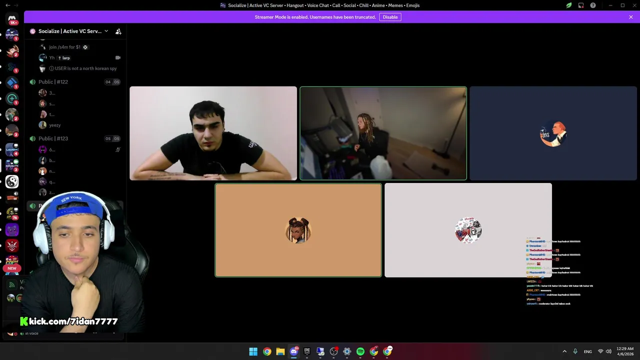The height and width of the screenshot is (360, 640).
Task: Click the back navigation arrow in title bar
Action: (x=7, y=5)
